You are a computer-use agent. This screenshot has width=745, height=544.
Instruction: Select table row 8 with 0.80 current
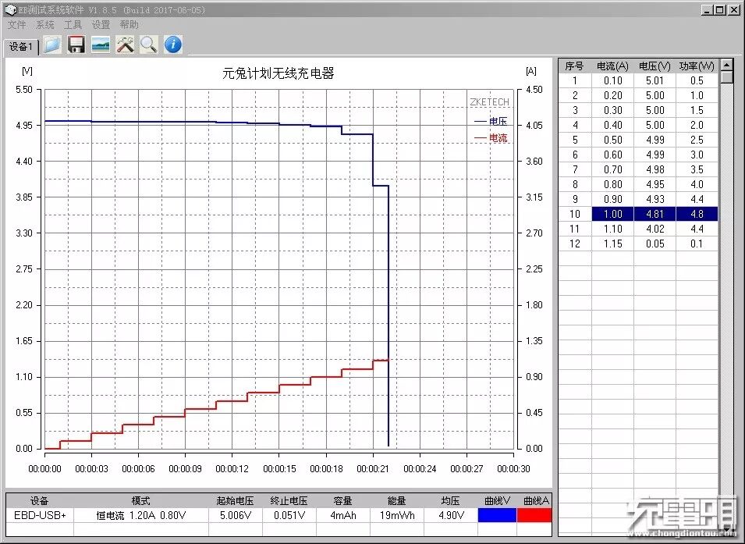point(638,184)
